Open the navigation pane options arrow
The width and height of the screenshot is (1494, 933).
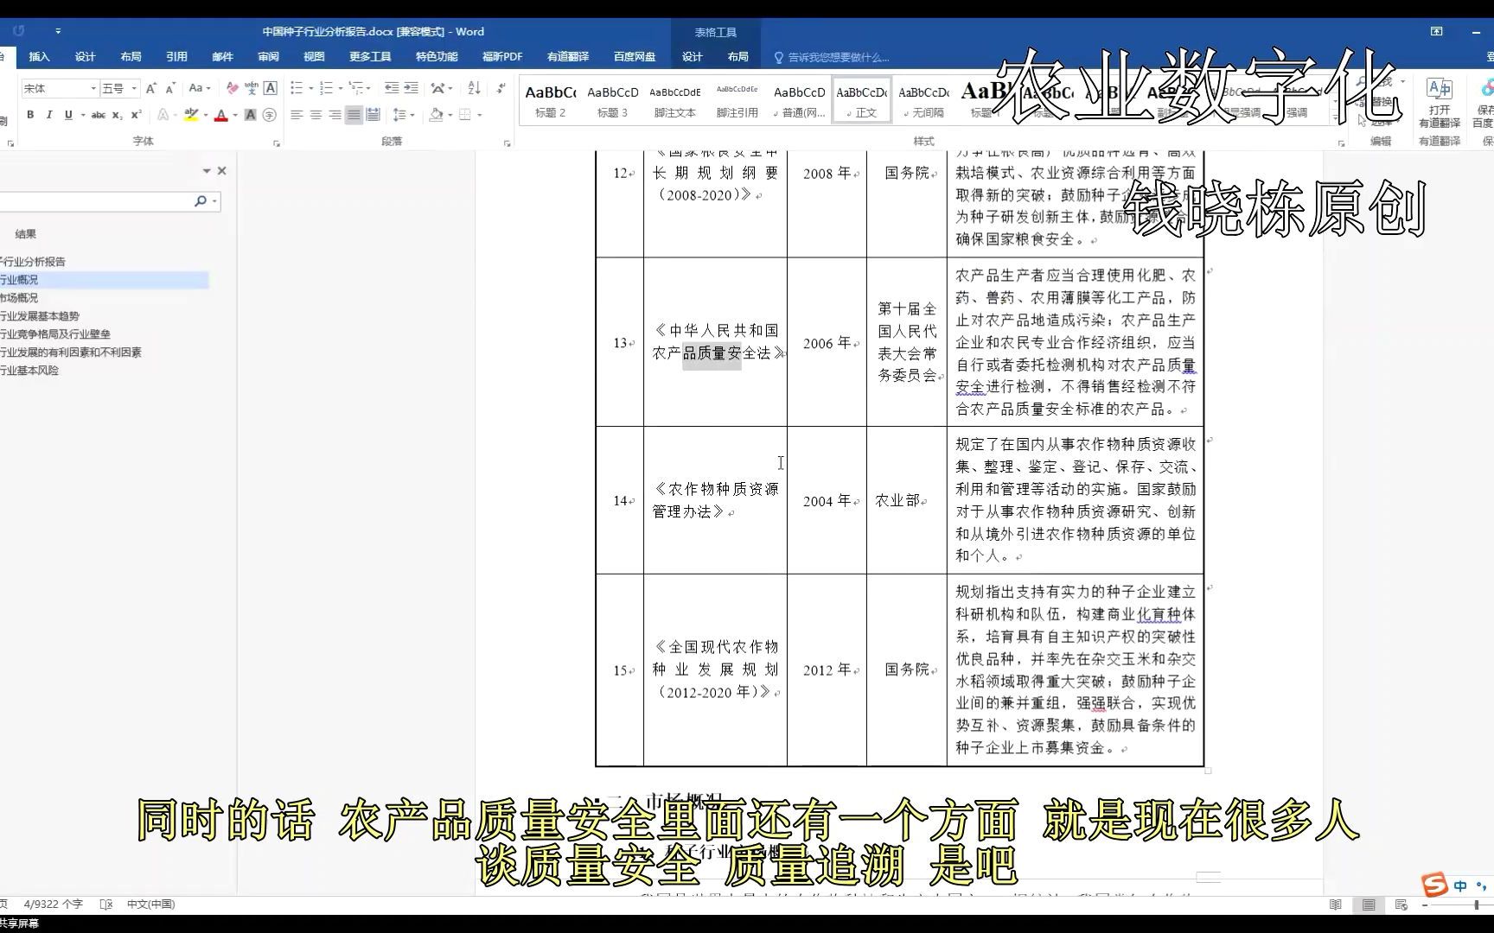click(207, 171)
